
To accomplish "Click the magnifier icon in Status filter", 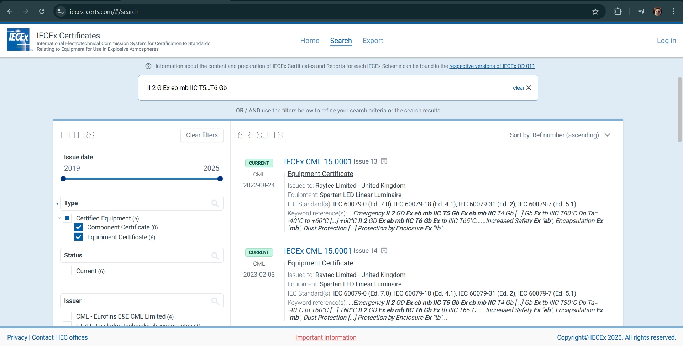I will [215, 255].
